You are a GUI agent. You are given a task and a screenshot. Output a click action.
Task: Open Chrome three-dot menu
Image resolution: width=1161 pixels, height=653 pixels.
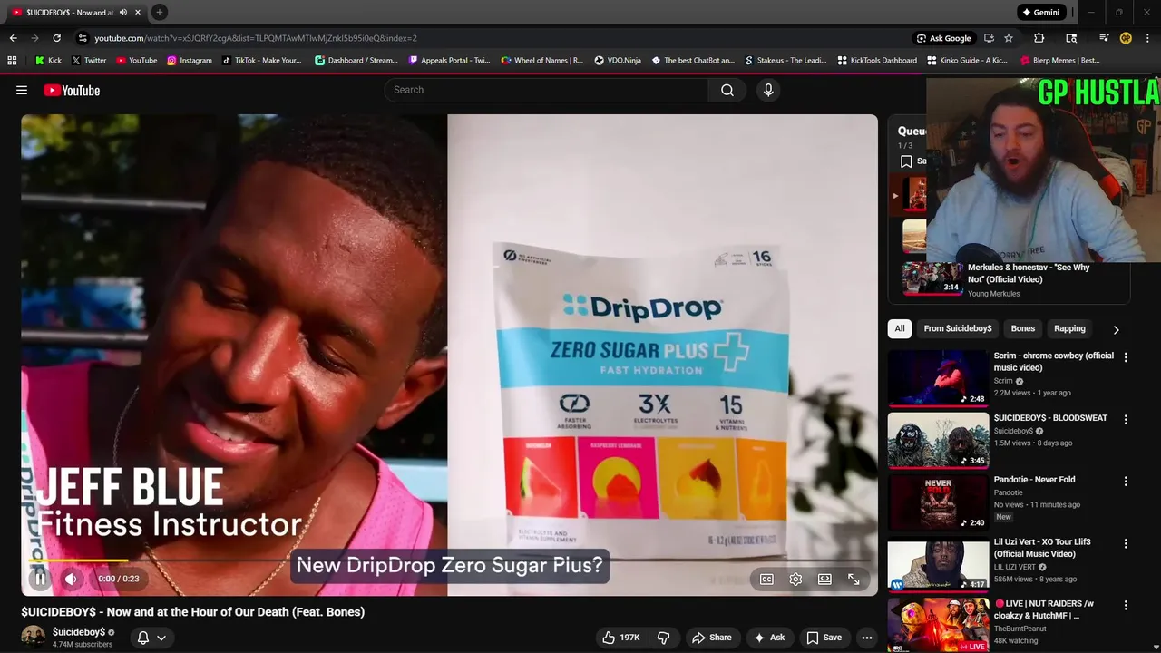click(1147, 38)
